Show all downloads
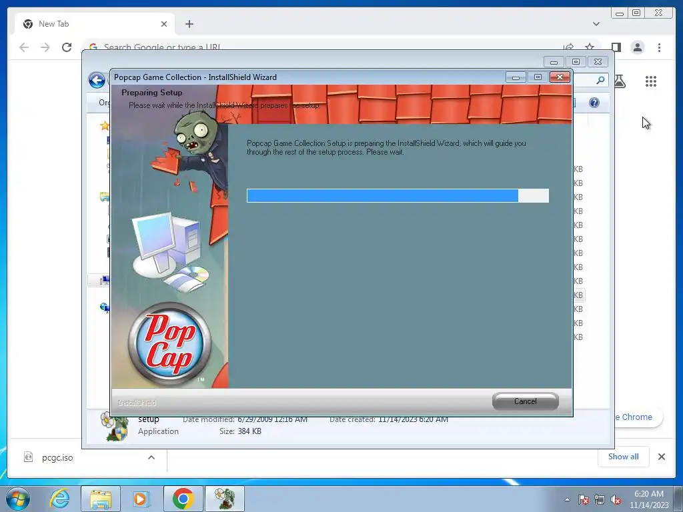 [x=624, y=456]
